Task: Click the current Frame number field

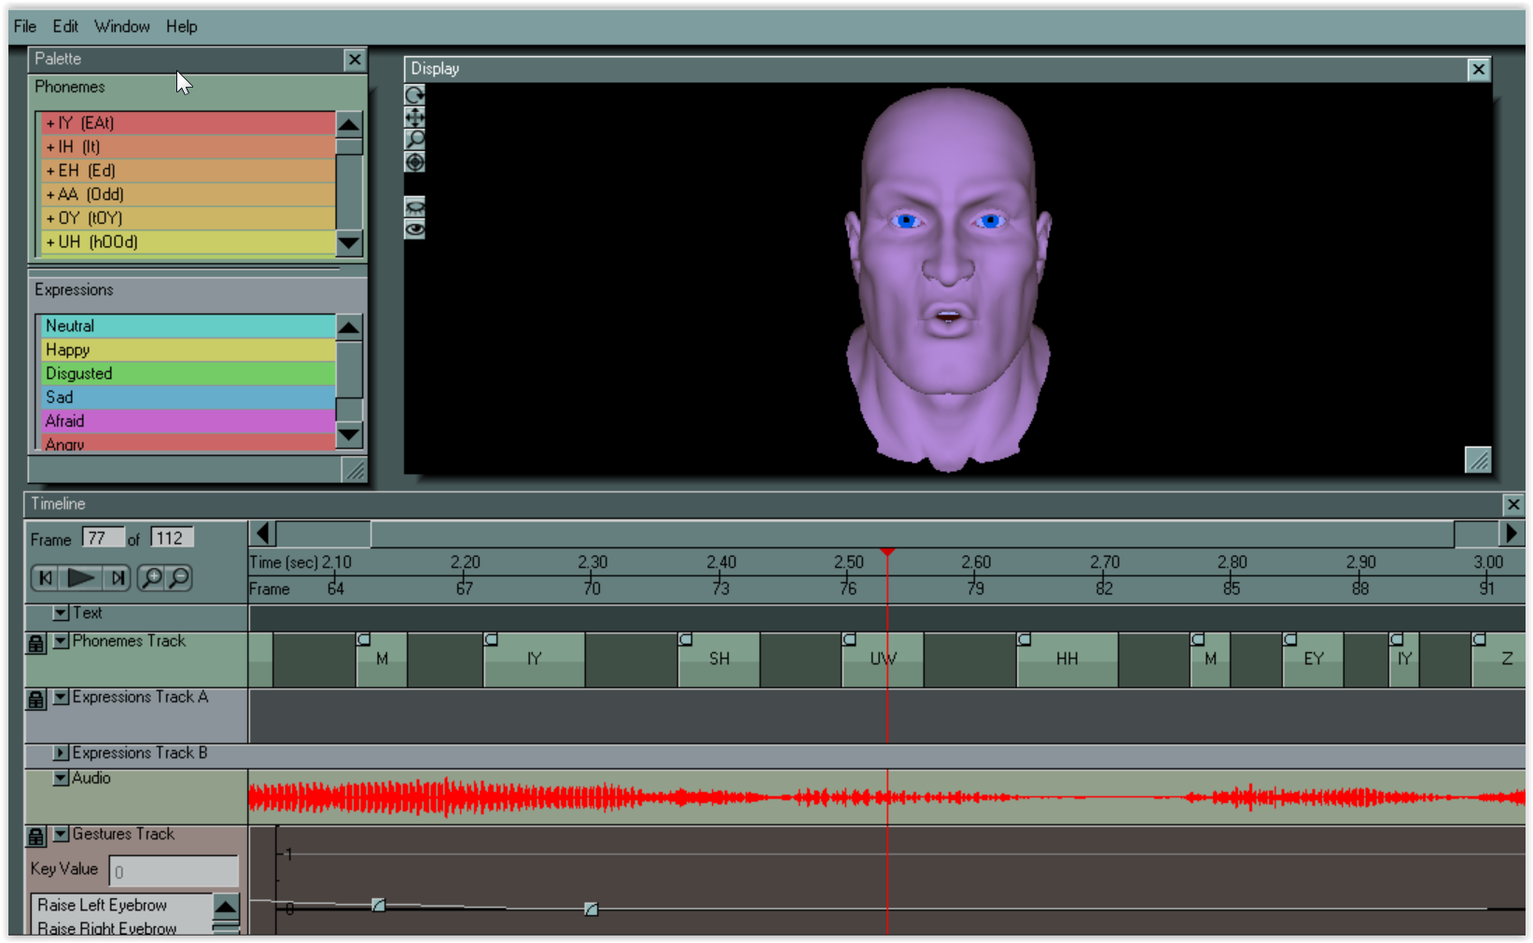Action: 102,538
